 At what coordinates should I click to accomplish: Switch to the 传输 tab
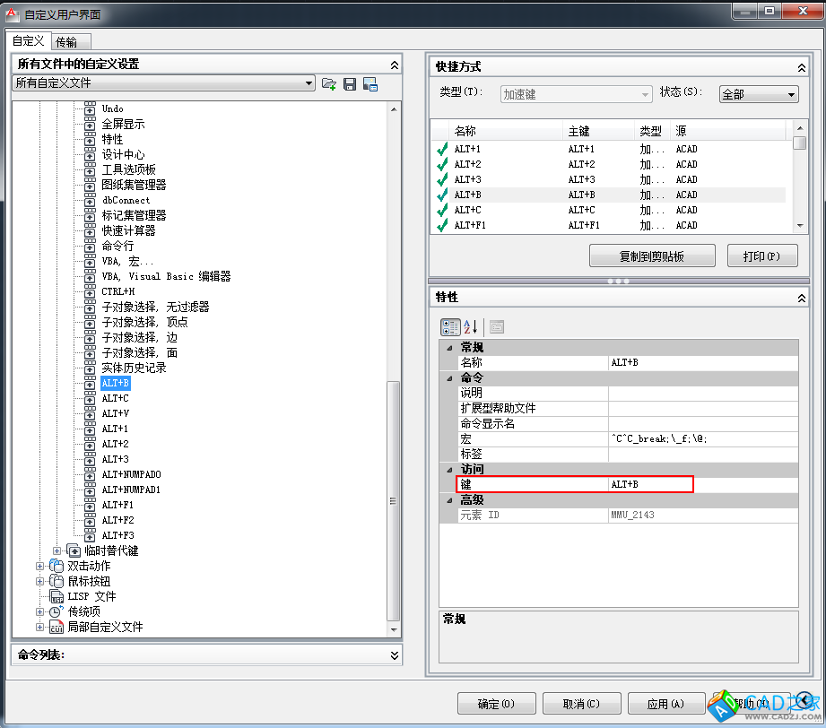click(66, 41)
